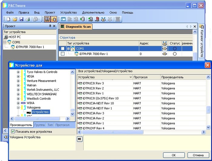Image resolution: width=212 pixels, height=161 pixels.
Task: Click the greyed disconnect toolbar icon
Action: [x=110, y=19]
